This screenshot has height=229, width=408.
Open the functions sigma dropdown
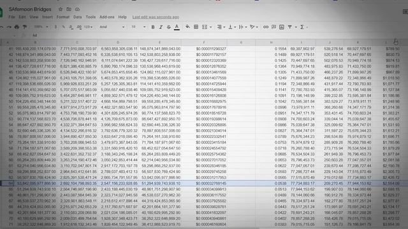coord(303,27)
